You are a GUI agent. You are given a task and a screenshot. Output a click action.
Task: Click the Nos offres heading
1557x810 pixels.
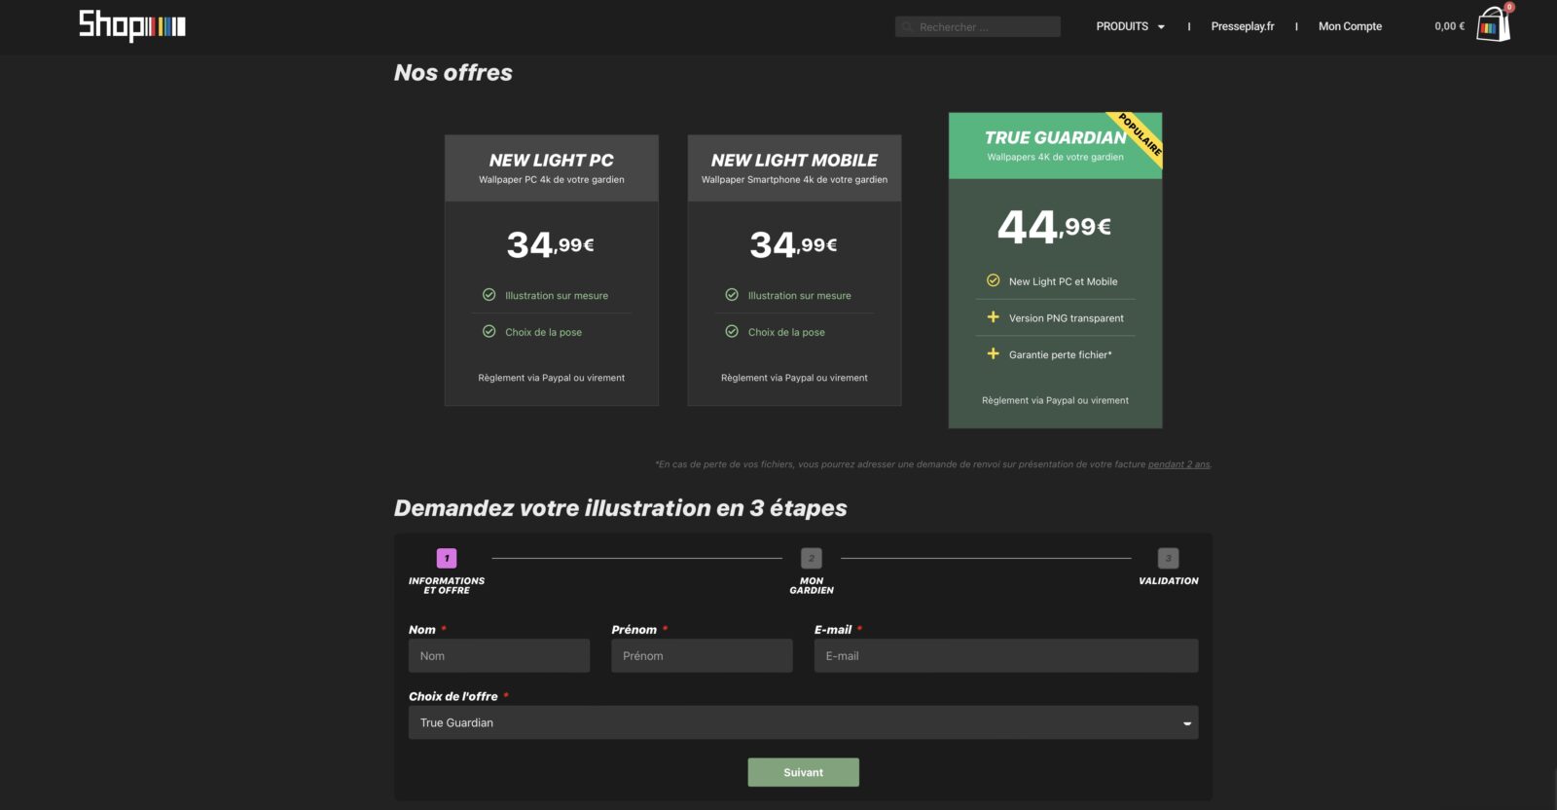click(x=453, y=72)
